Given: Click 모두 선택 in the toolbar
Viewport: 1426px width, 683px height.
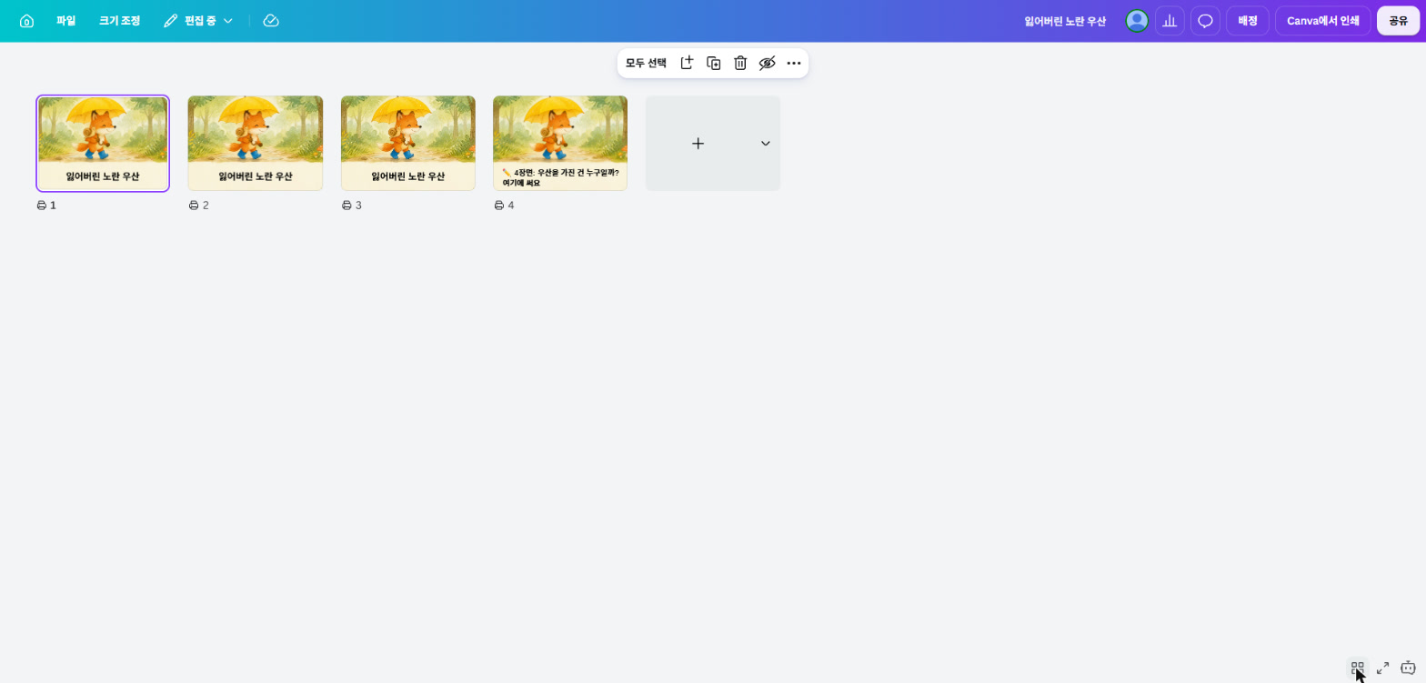Looking at the screenshot, I should (x=646, y=63).
